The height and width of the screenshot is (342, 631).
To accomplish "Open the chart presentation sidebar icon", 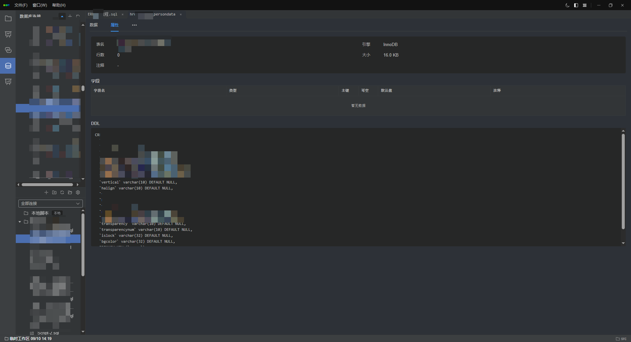I will tap(8, 34).
